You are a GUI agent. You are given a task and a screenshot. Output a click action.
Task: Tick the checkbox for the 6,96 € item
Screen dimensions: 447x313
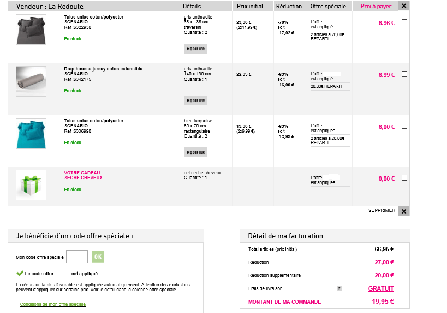[404, 22]
